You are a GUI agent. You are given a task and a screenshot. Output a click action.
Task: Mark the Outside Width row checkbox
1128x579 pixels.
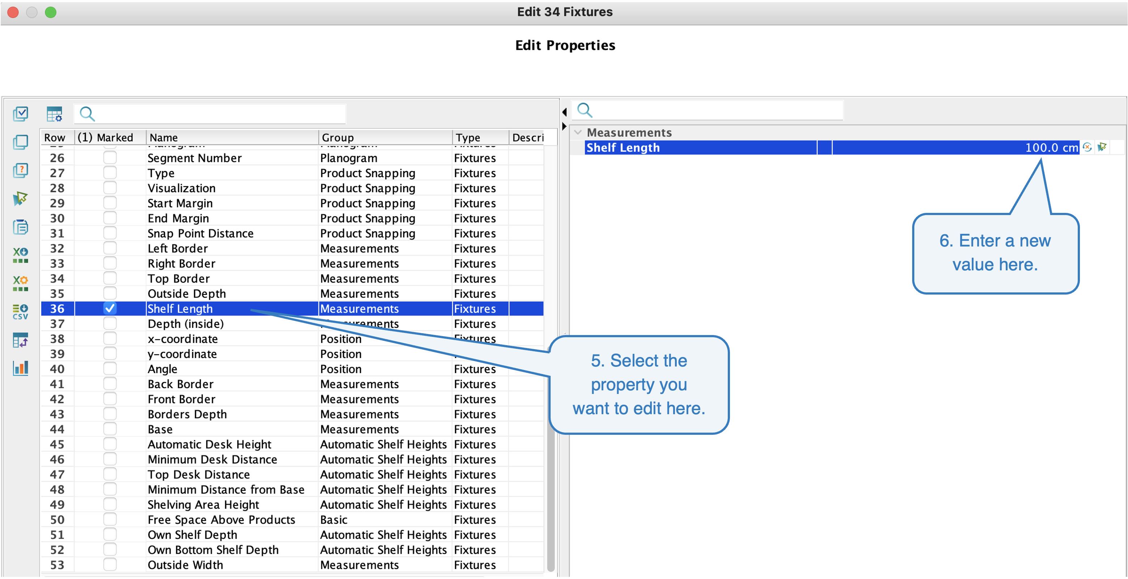[110, 565]
